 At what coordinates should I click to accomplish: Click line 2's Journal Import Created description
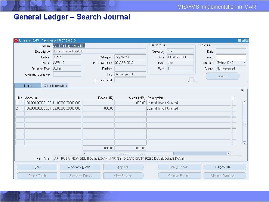click(189, 108)
